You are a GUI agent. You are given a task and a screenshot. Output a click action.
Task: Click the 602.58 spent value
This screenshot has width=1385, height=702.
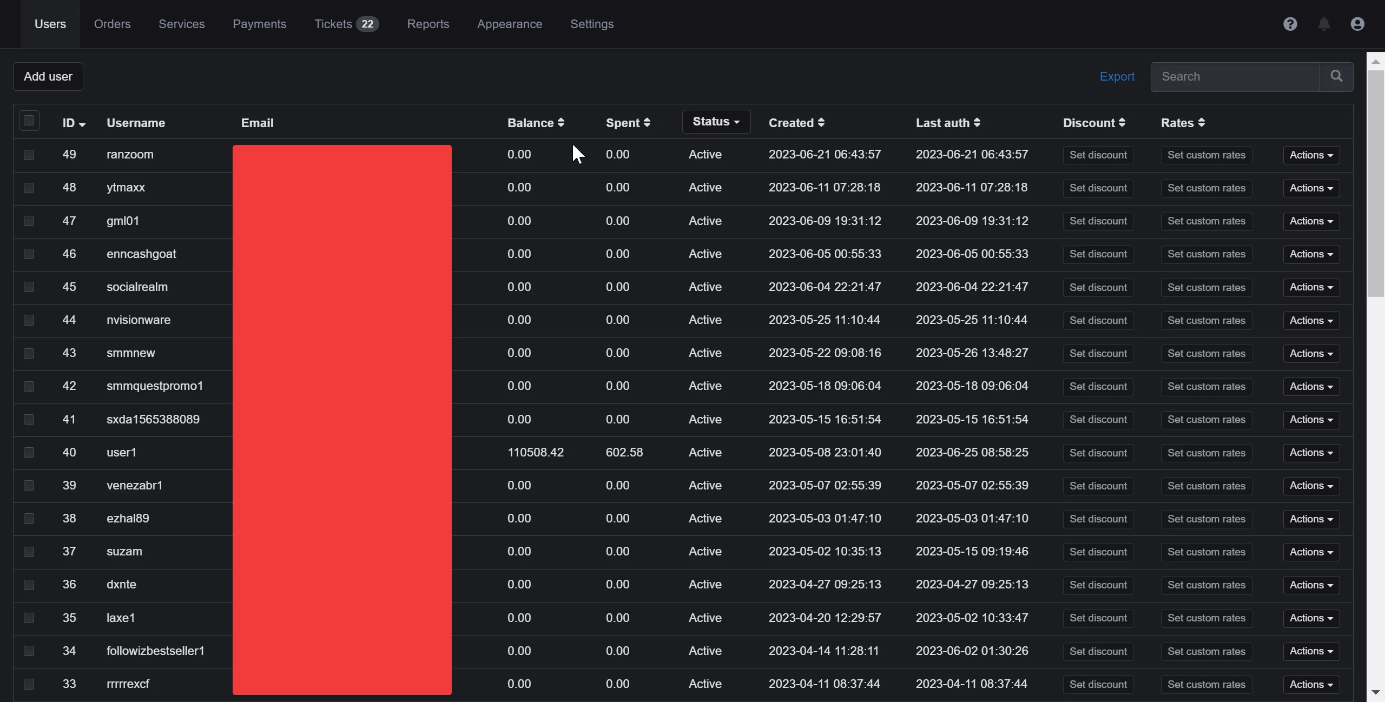click(624, 452)
